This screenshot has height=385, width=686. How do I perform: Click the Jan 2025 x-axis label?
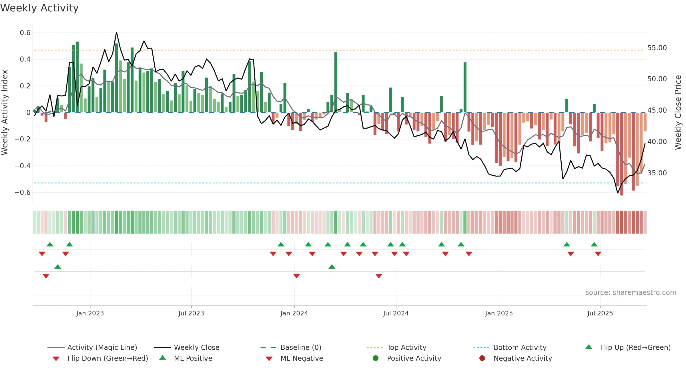tap(499, 313)
